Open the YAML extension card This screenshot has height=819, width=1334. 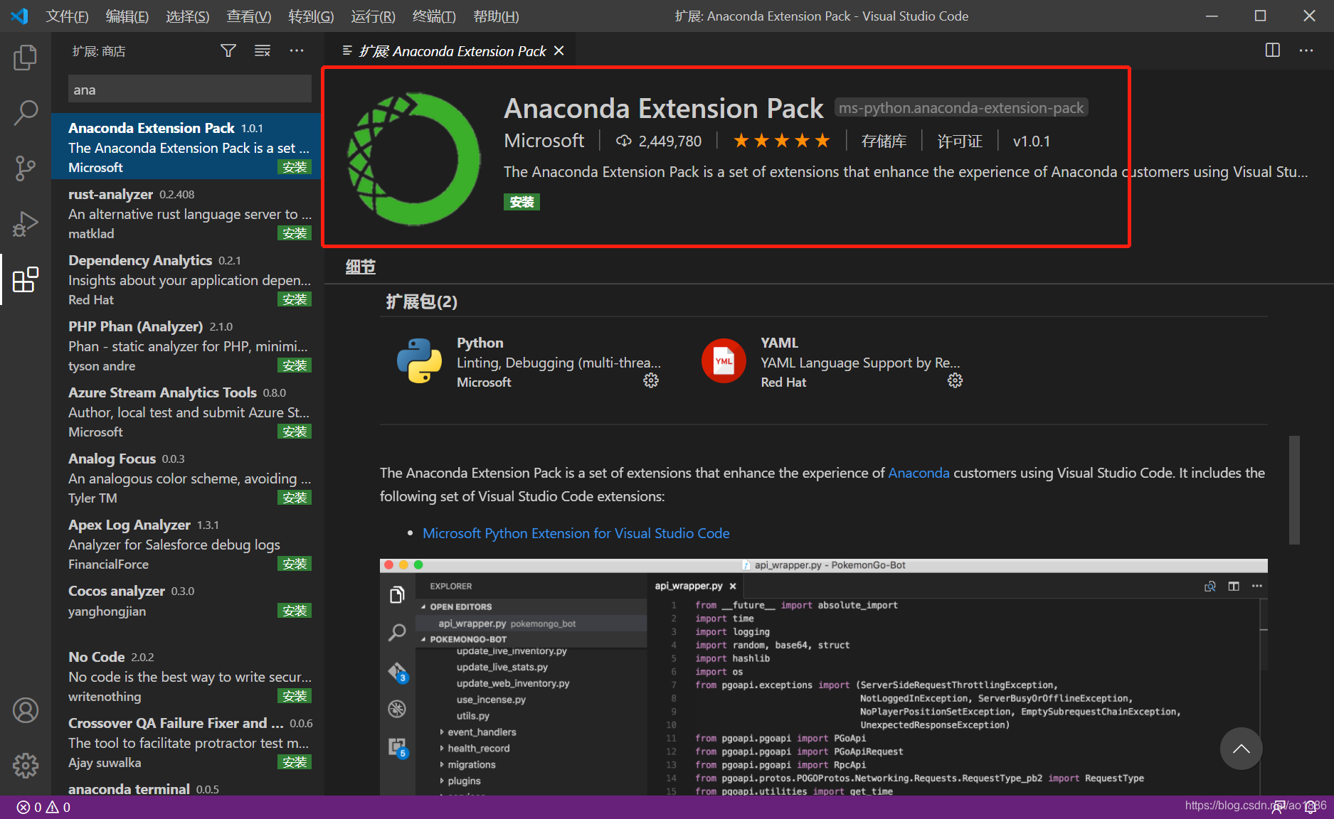pos(832,361)
